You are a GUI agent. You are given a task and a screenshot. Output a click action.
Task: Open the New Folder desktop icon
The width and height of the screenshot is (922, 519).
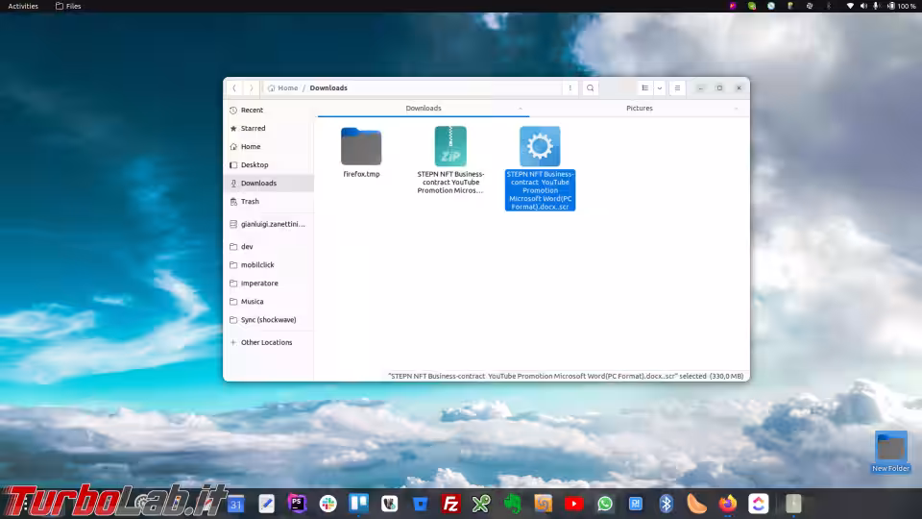click(x=891, y=452)
